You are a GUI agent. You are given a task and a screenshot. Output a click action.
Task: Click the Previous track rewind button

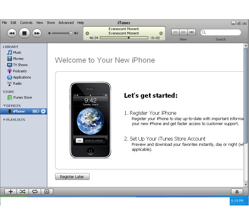tap(12, 33)
